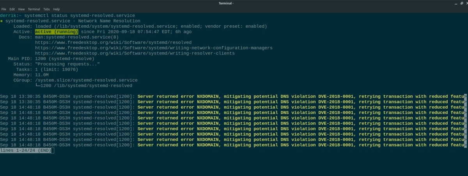Open the Terminal menu
468x176 pixels.
pyautogui.click(x=34, y=9)
